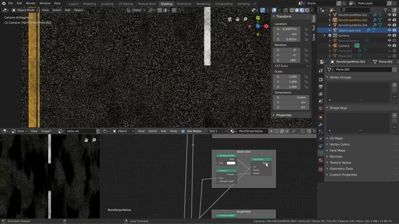
Task: Hide PaintStripeWhite.002 with eye icon
Action: click(x=389, y=15)
